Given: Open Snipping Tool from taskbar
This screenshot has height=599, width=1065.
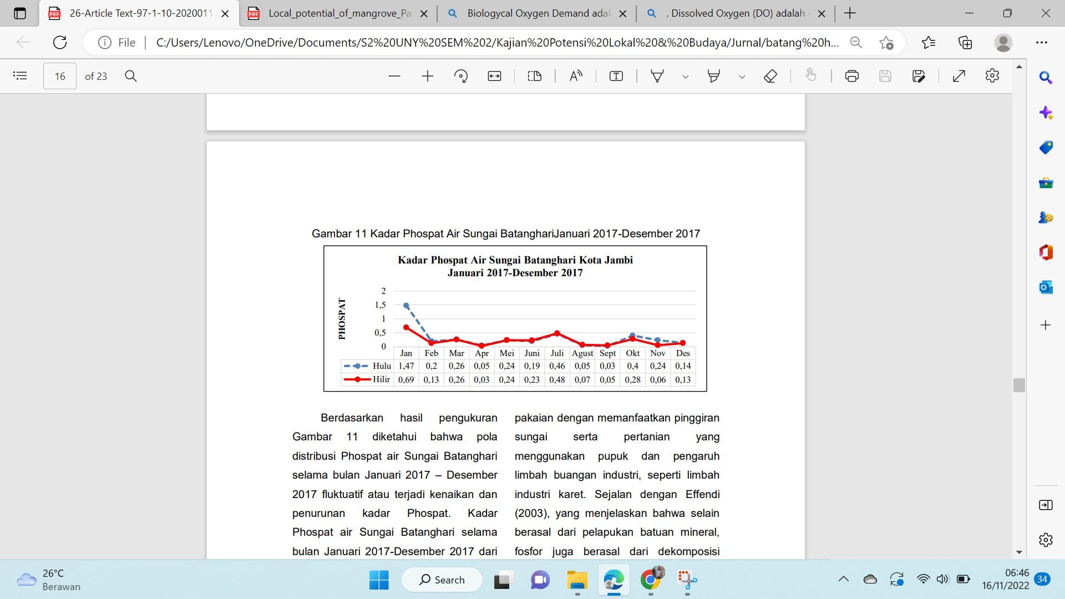Looking at the screenshot, I should tap(687, 580).
